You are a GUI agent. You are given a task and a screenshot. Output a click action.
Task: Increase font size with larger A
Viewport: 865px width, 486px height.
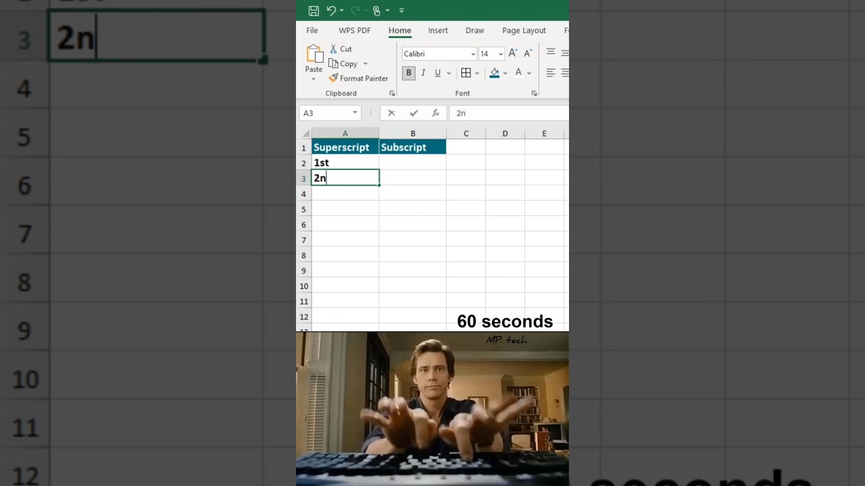click(513, 53)
